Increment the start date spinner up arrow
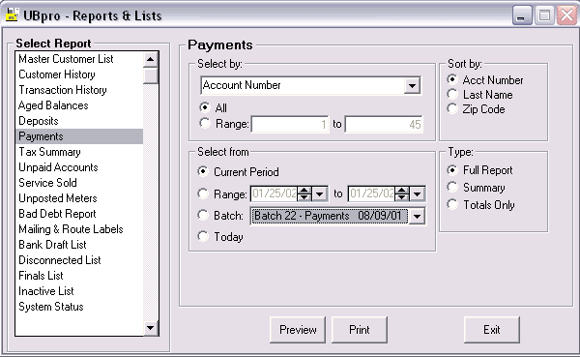 [304, 191]
